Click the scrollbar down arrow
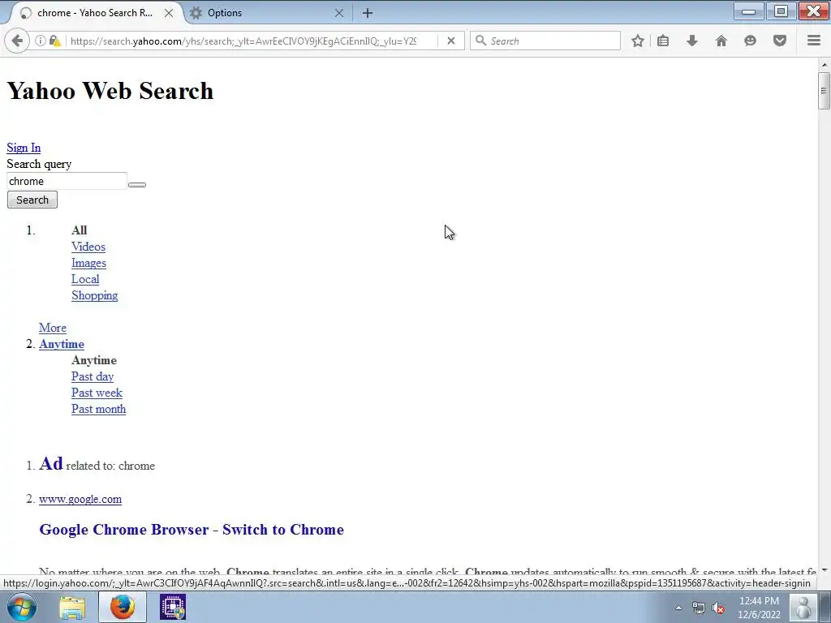 (824, 570)
